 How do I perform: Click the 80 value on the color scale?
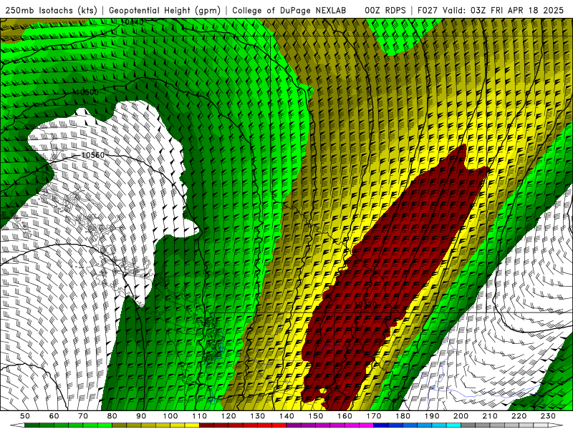pos(112,416)
